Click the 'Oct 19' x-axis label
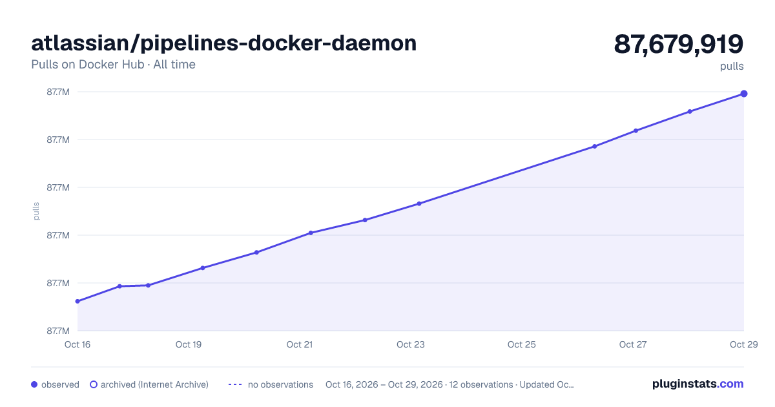Image resolution: width=775 pixels, height=407 pixels. point(189,344)
